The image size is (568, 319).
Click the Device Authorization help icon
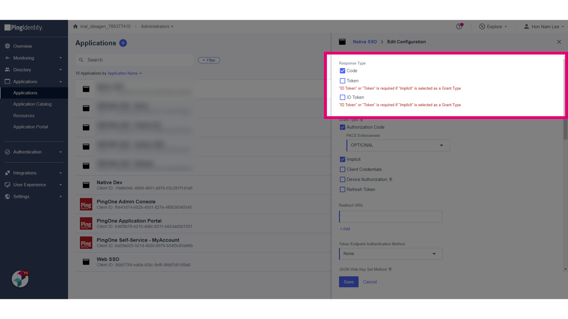point(390,180)
